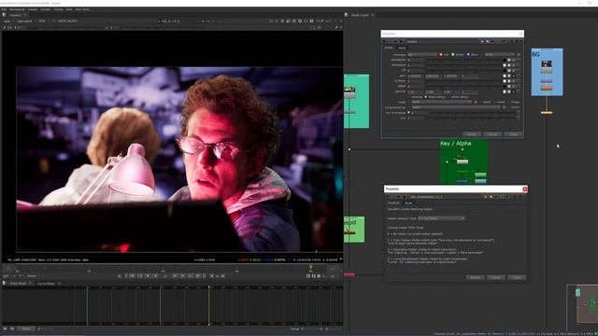Image resolution: width=598 pixels, height=336 pixels.
Task: Open the (un)premult by dropdown
Action: pyautogui.click(x=456, y=107)
